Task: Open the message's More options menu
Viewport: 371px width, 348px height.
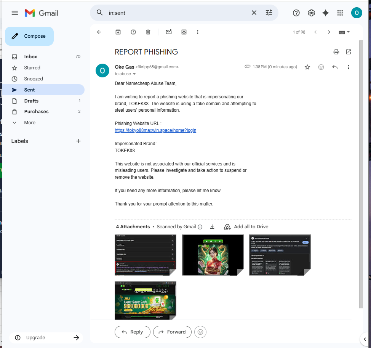Action: (x=348, y=67)
